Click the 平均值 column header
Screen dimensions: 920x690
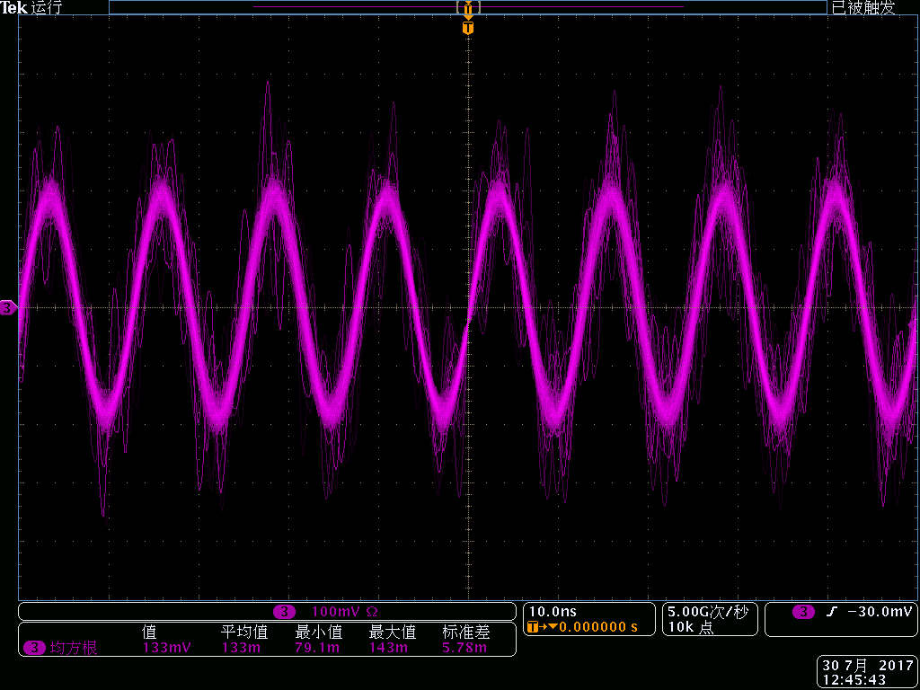coord(244,632)
